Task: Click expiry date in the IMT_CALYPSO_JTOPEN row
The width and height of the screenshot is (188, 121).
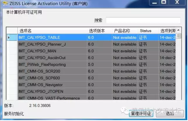Action: (167, 91)
